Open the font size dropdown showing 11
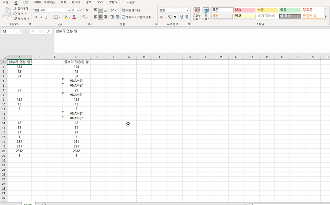Viewport: 330px width, 205px height. 77,10
